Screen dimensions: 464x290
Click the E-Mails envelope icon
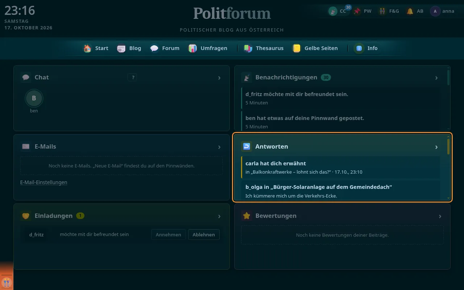point(26,146)
